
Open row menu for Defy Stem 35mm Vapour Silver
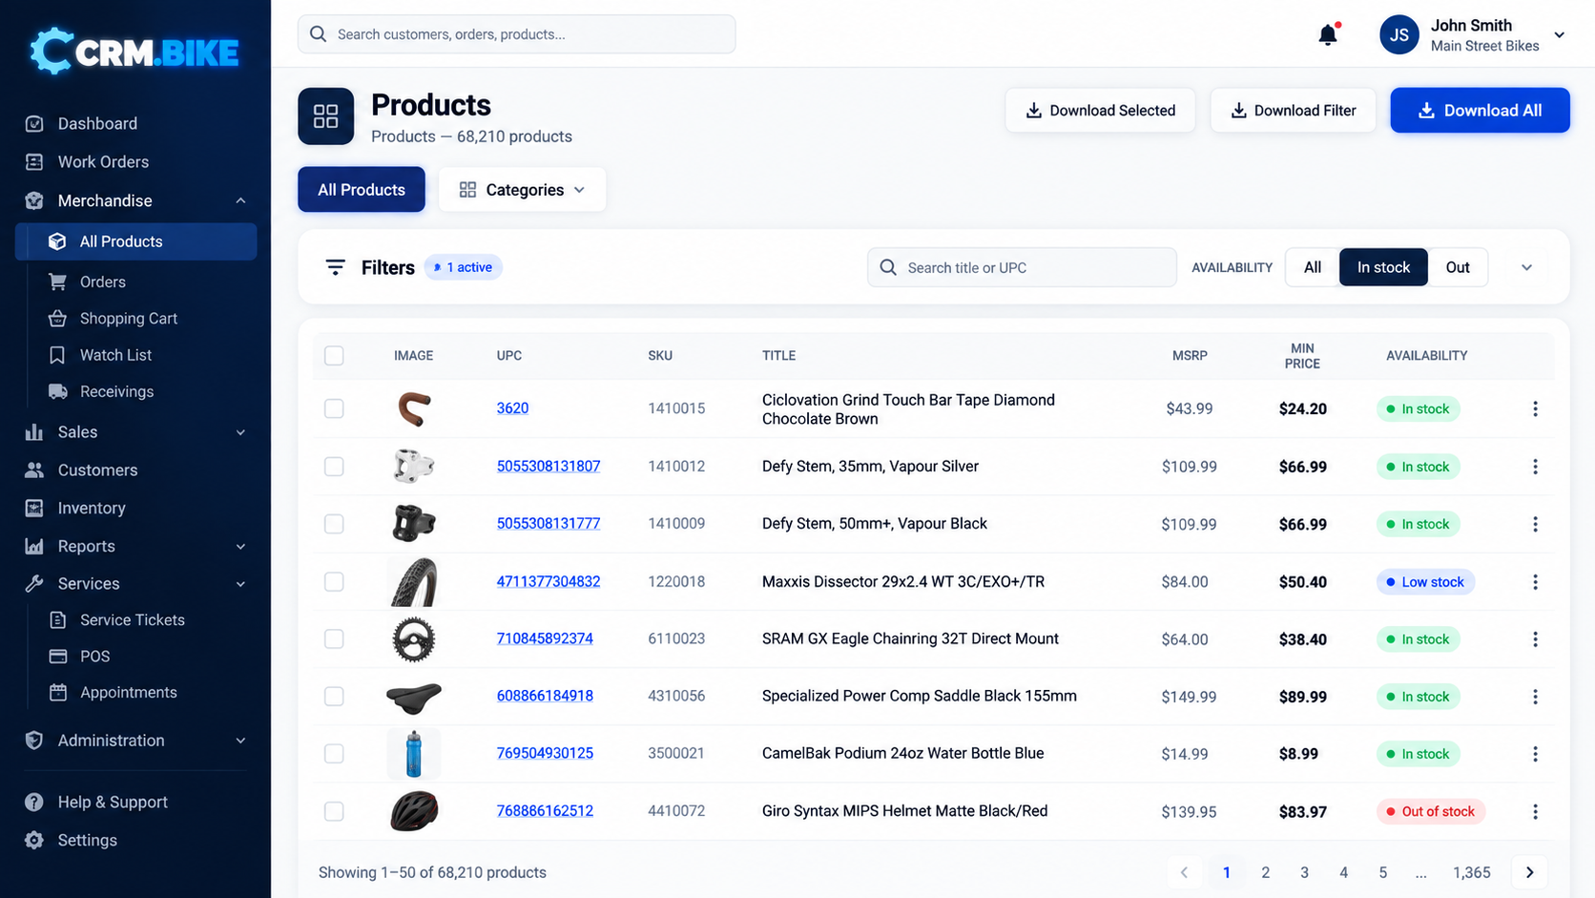coord(1535,467)
